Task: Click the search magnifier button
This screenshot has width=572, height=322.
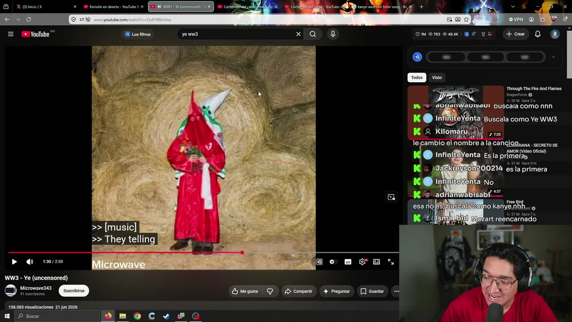Action: click(x=313, y=34)
